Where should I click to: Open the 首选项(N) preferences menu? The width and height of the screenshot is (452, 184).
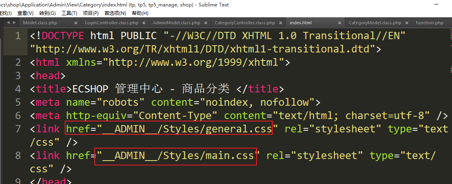[x=115, y=13]
